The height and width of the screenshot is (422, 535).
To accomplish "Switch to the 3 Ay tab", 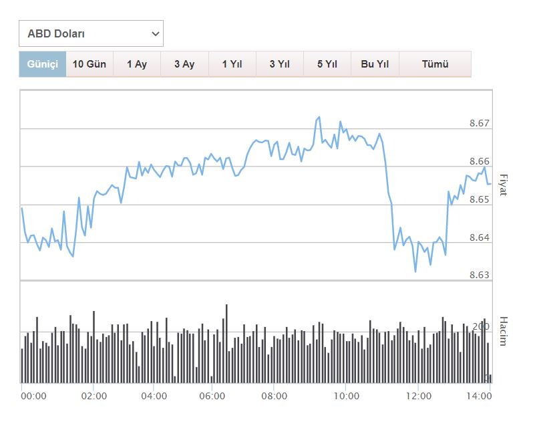I will (x=184, y=64).
